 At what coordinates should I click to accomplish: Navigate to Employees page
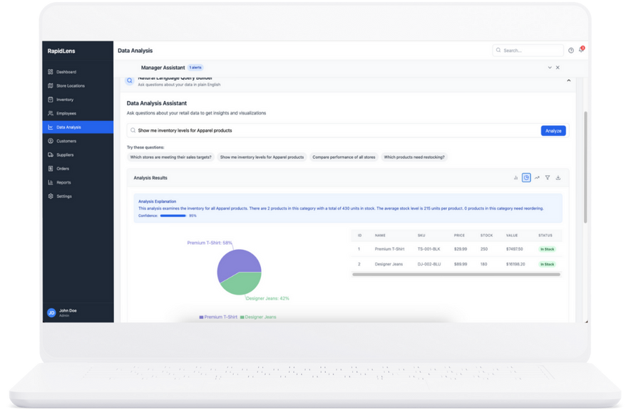[78, 113]
